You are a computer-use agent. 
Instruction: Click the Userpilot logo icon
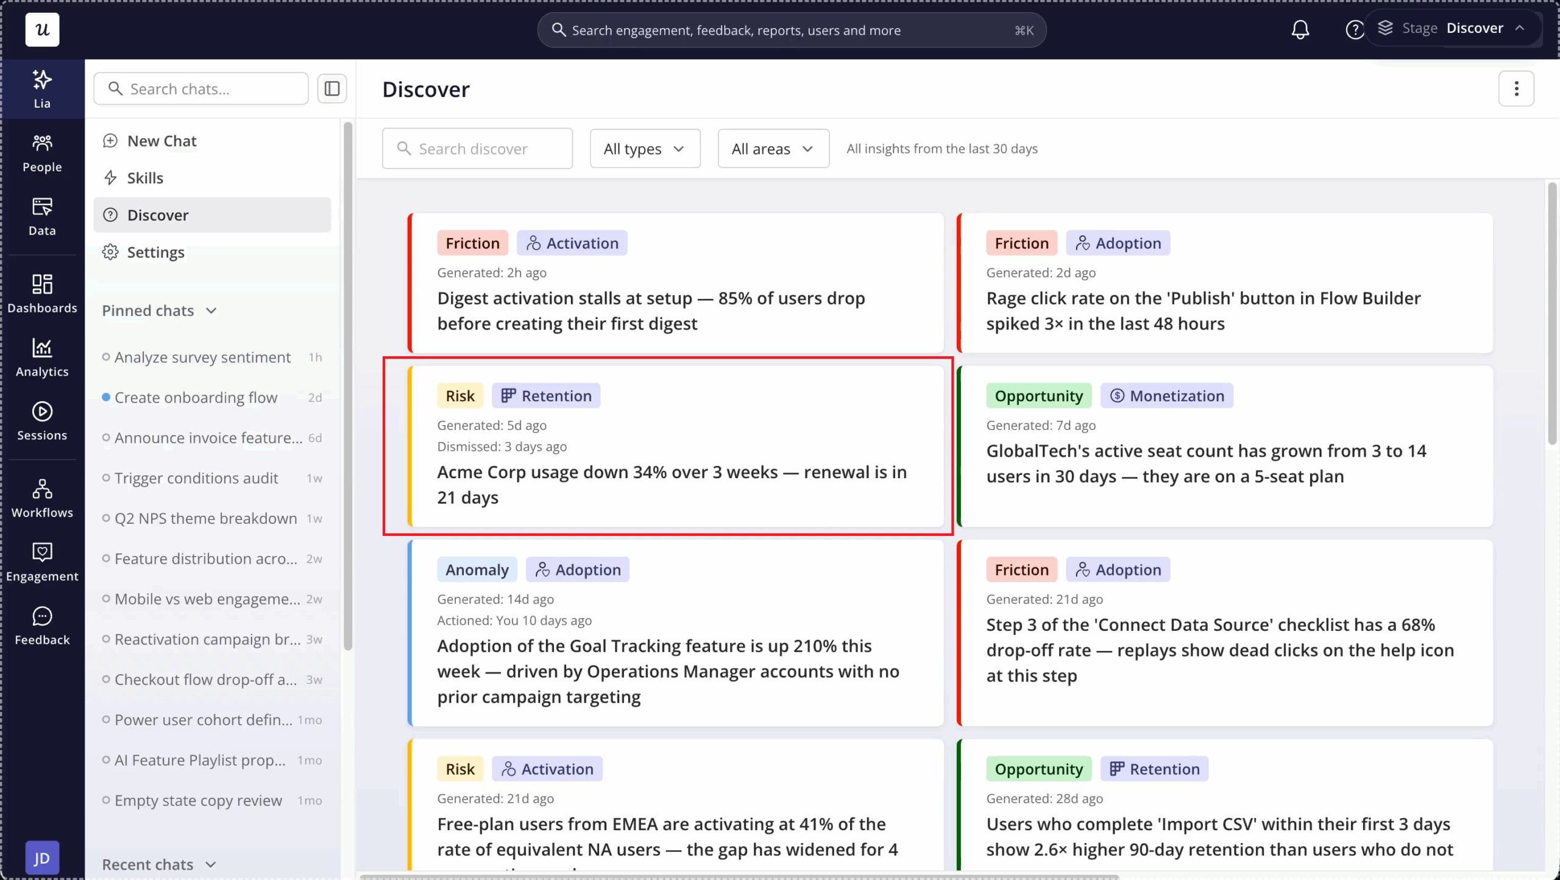click(x=42, y=29)
